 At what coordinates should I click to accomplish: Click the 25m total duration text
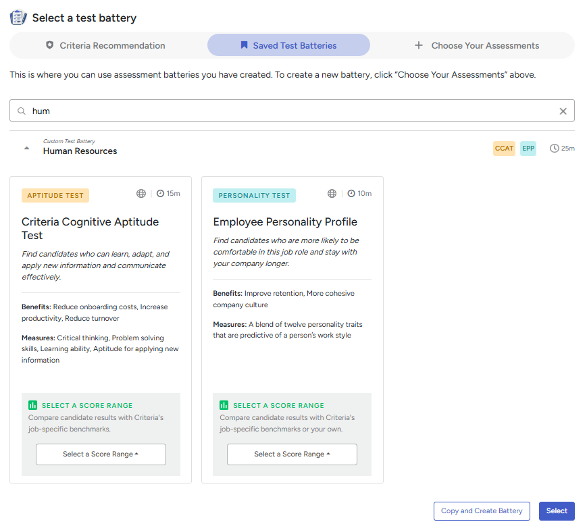pyautogui.click(x=568, y=148)
